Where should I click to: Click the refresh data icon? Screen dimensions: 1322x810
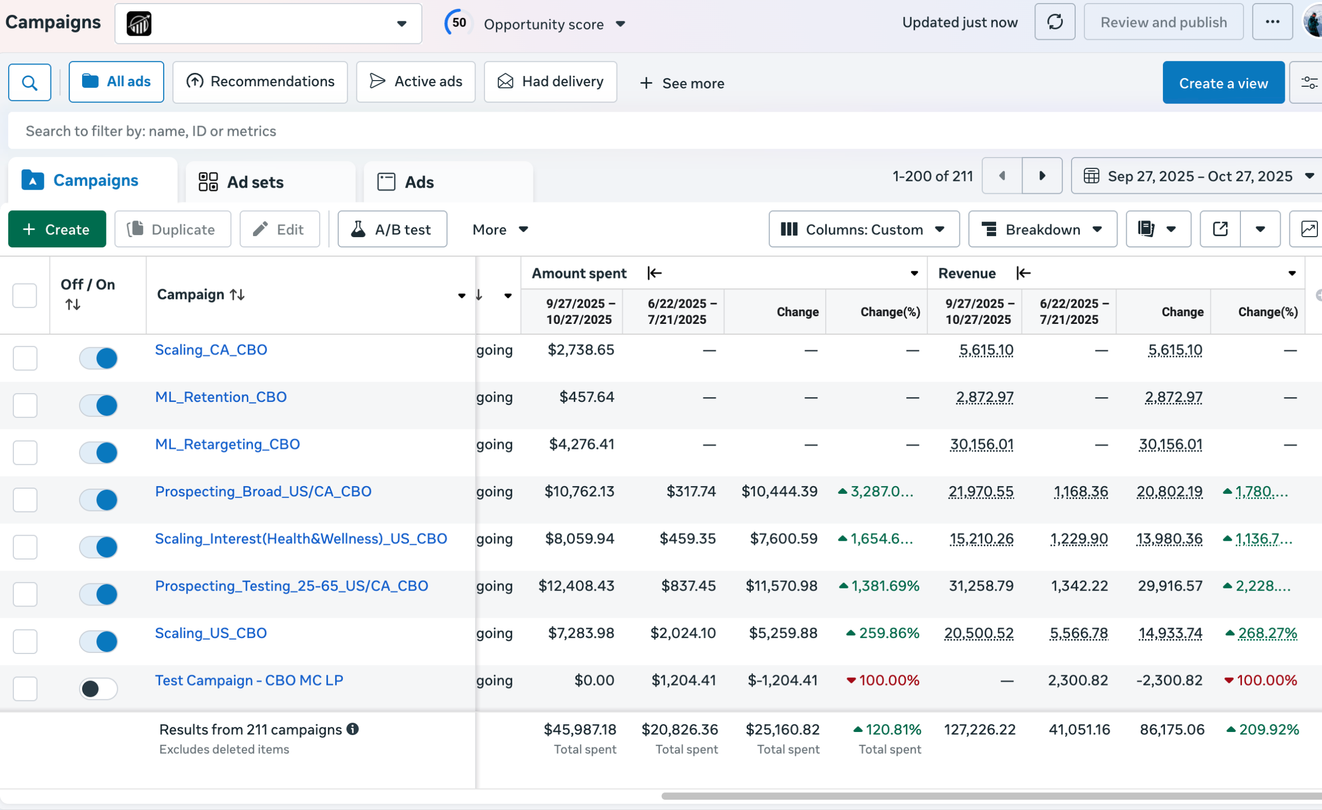[1055, 22]
